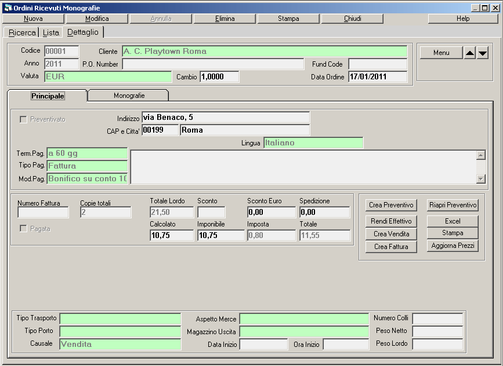Click the Imponibile field 10,75
Screen dimensions: 503x366
point(221,235)
